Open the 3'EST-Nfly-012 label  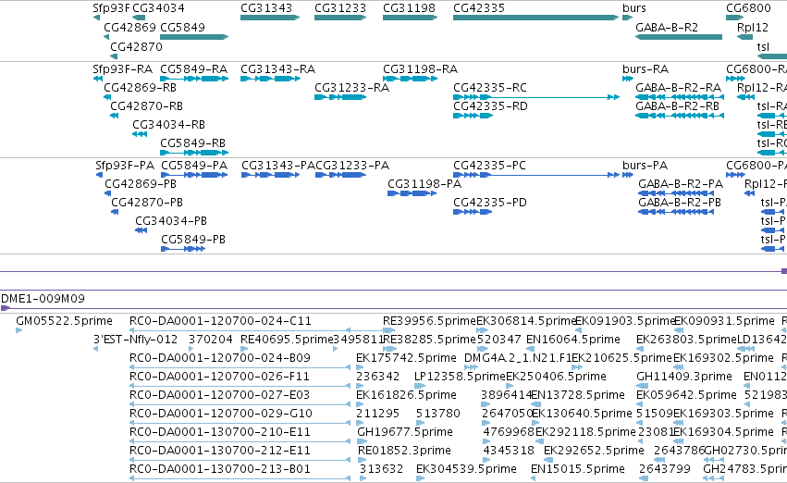pyautogui.click(x=136, y=340)
